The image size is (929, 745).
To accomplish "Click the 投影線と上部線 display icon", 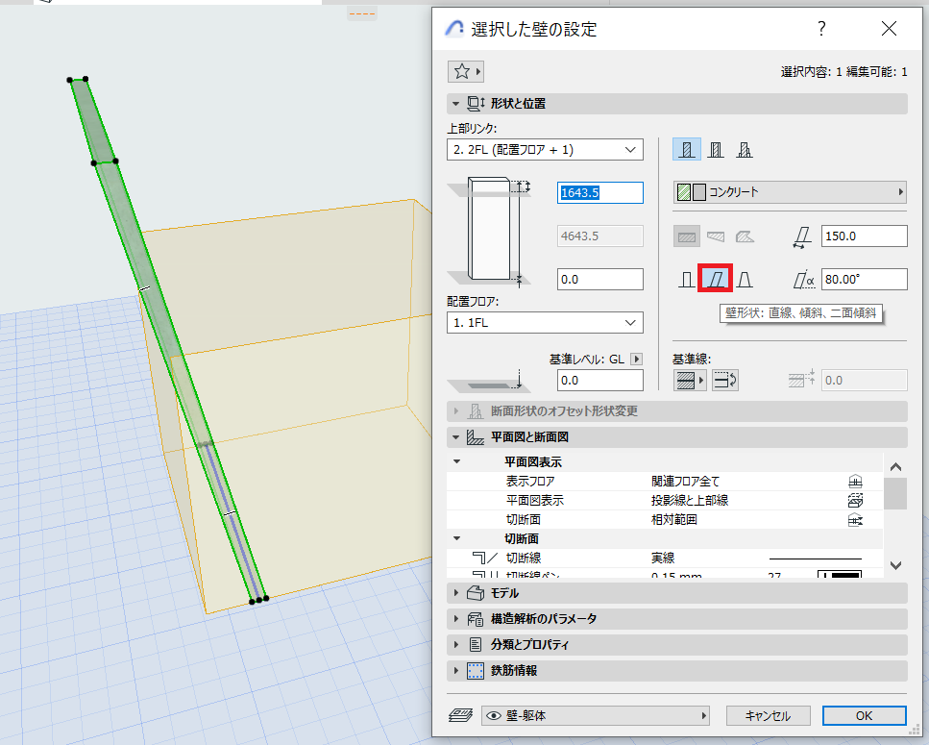I will 855,501.
